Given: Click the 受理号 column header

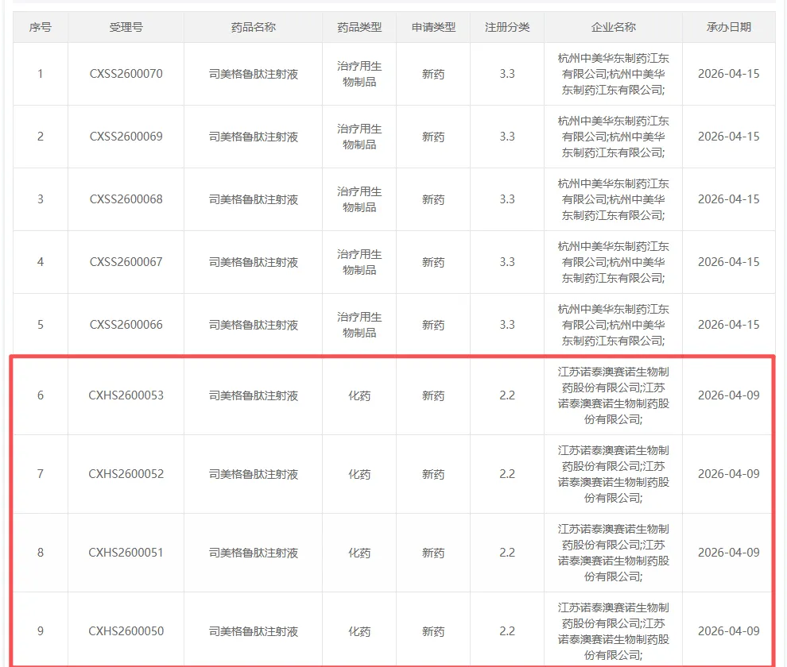Looking at the screenshot, I should click(125, 26).
